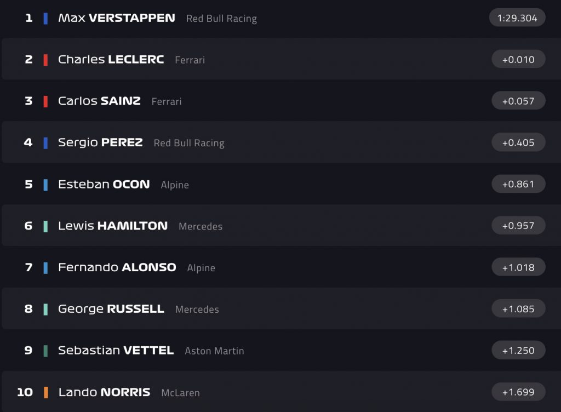Click Max Verstappen's driver name
The height and width of the screenshot is (412, 561).
click(116, 18)
